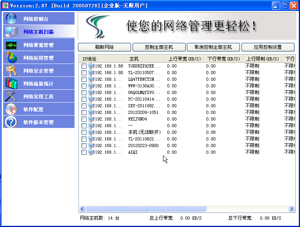Click the horizontal scrollbar left arrow
The image size is (300, 227).
coord(82,209)
